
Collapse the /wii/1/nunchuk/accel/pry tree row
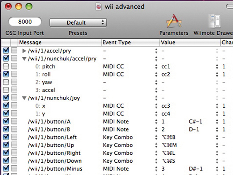point(24,59)
